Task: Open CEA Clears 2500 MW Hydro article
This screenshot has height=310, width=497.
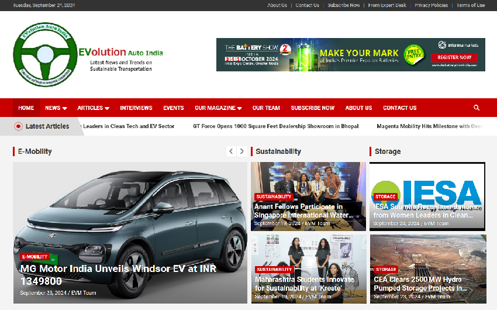Action: (420, 284)
